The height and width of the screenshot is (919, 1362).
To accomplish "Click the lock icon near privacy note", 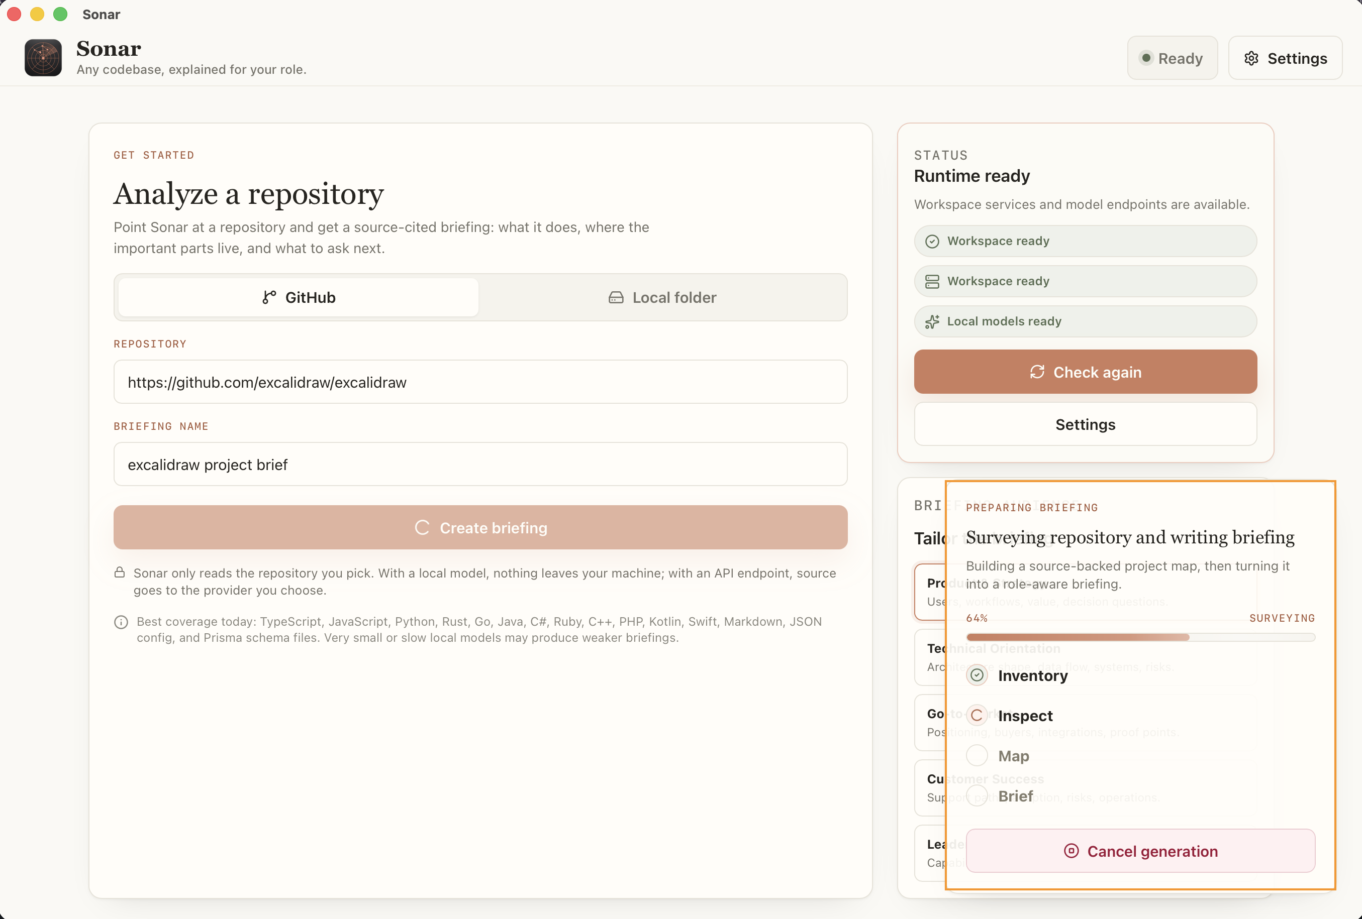I will pyautogui.click(x=120, y=572).
